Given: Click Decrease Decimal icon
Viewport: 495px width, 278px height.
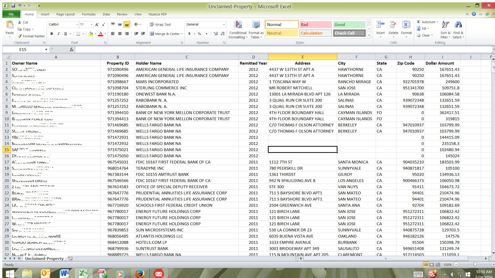Looking at the screenshot, I should pyautogui.click(x=223, y=34).
